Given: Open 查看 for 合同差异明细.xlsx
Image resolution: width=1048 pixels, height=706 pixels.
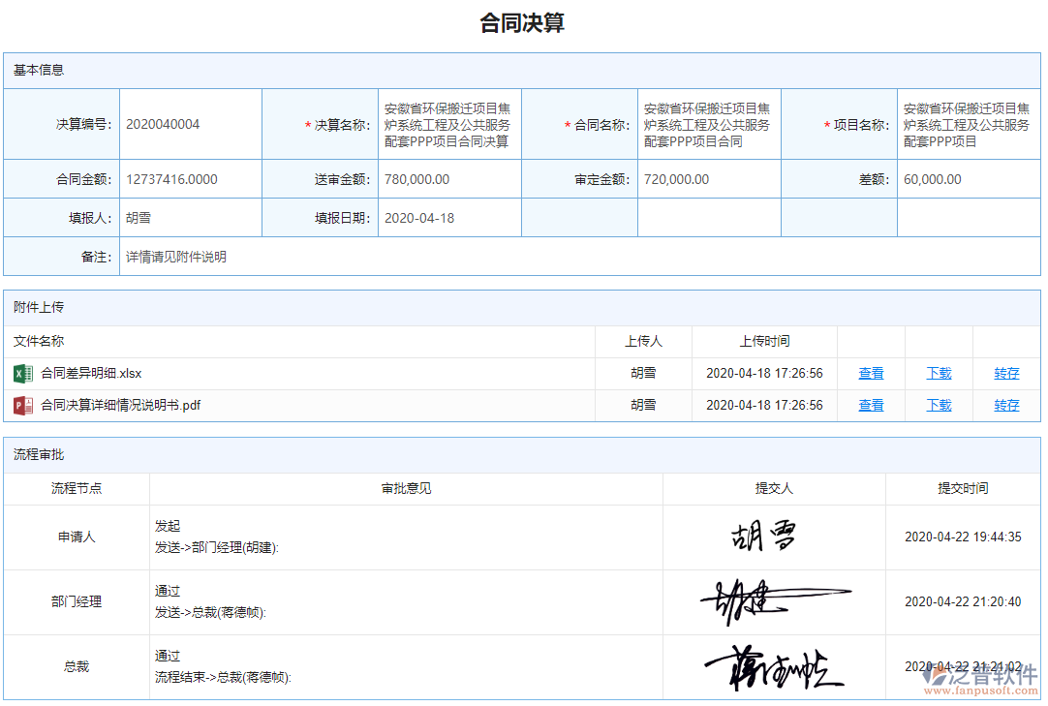Looking at the screenshot, I should tap(869, 373).
